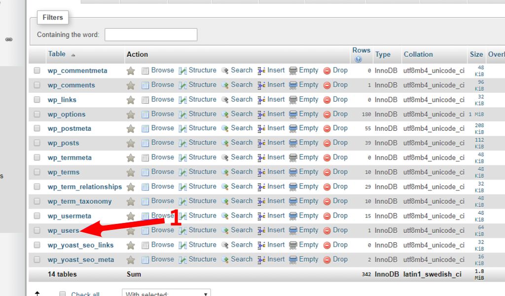Click the Empty icon for wp_termmeta

pos(293,158)
